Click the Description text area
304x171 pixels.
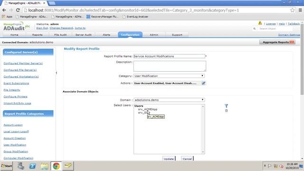coord(170,66)
